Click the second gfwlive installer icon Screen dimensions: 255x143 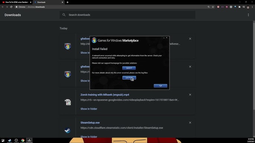pyautogui.click(x=68, y=74)
